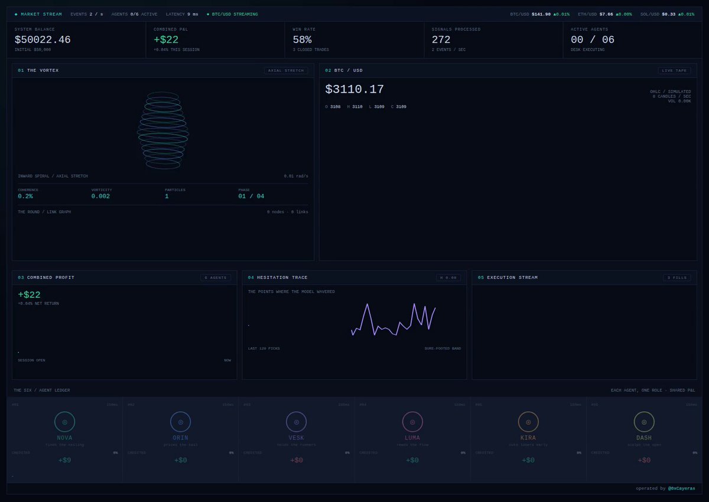This screenshot has height=502, width=709.
Task: Click the +$22 value in Combined Profit panel
Action: pos(29,294)
